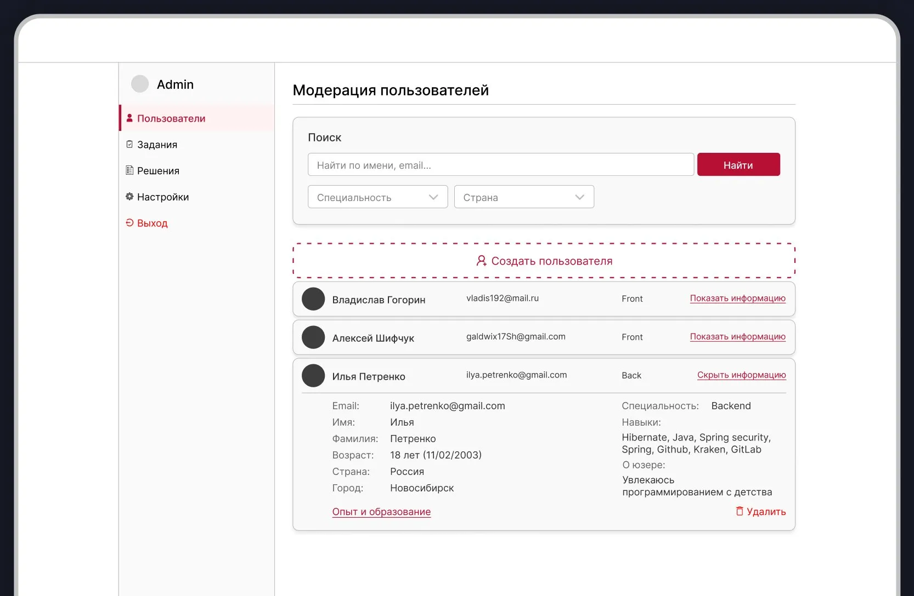
Task: Click the name Илья Петренко in row header
Action: (369, 376)
